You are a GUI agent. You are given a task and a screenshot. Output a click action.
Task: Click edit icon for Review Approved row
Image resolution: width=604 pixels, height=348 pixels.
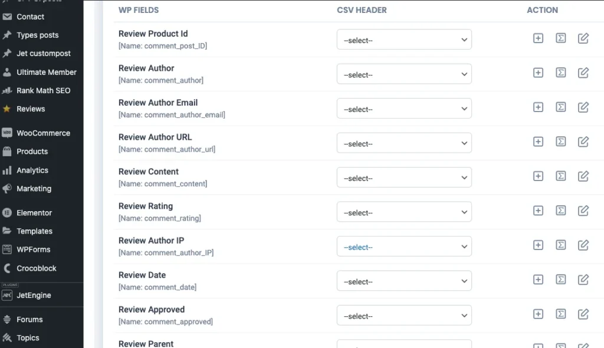click(x=583, y=314)
